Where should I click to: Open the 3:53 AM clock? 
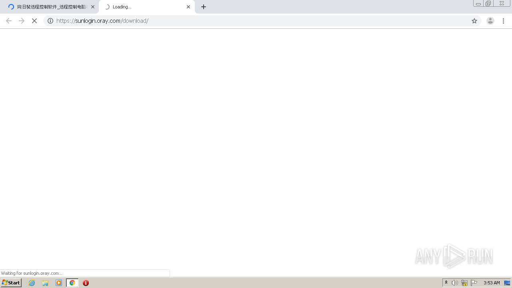(x=492, y=283)
